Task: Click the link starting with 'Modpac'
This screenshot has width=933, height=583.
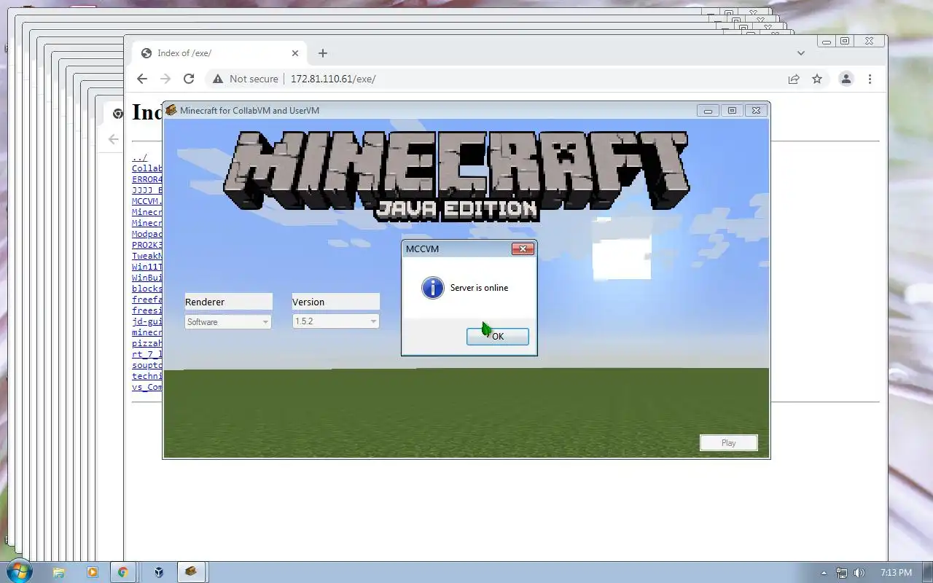Action: [x=147, y=234]
